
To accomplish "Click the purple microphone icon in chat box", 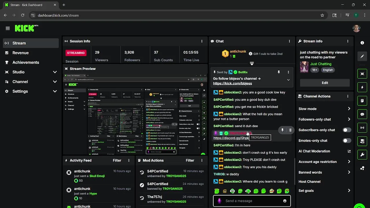I will coord(219,201).
